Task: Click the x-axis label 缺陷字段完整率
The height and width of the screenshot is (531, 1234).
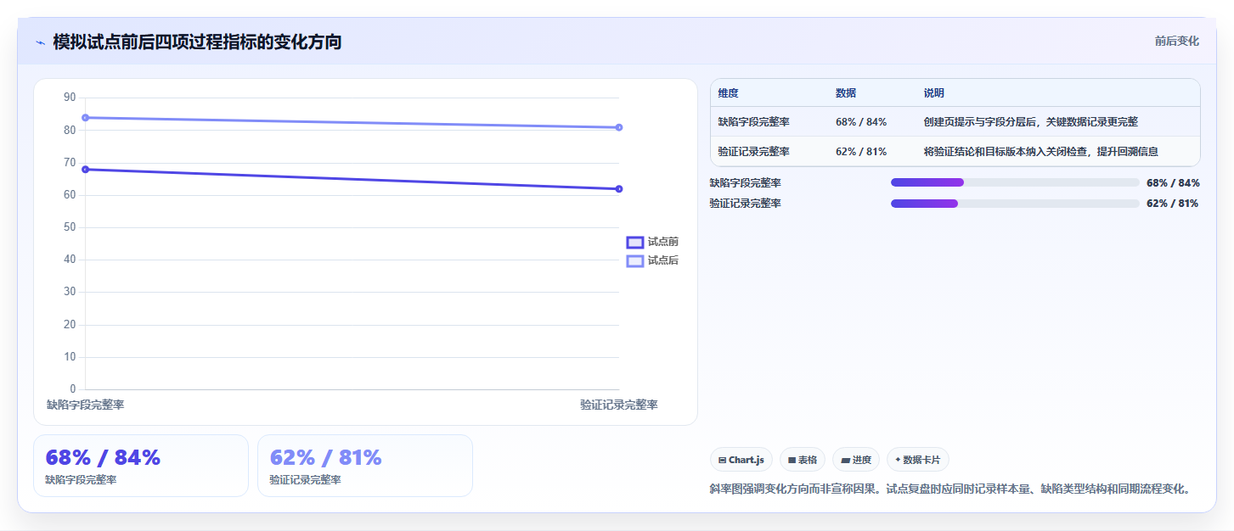Action: [86, 405]
